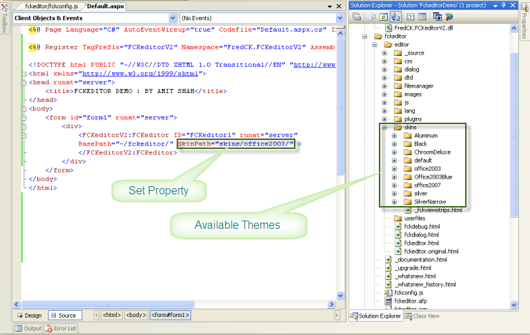Collapse the head element outline in code
530x335 pixels.
tap(24, 83)
